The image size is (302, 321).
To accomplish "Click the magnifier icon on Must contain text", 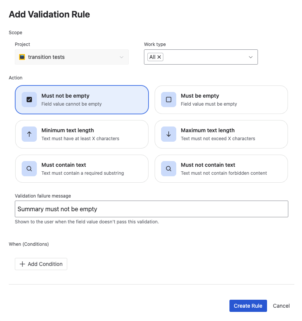I will tap(29, 169).
